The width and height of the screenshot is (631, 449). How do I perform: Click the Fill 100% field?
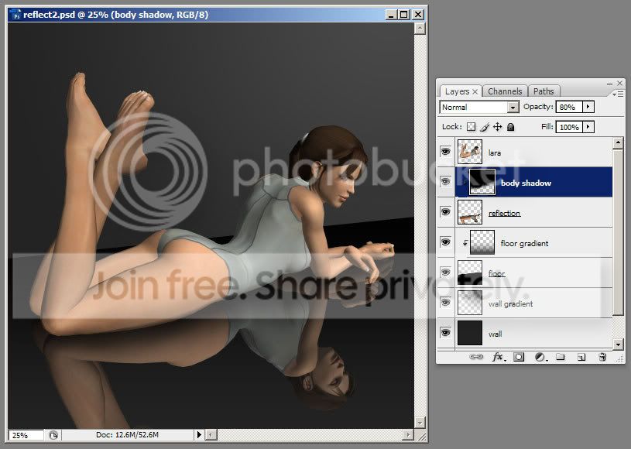pos(569,127)
